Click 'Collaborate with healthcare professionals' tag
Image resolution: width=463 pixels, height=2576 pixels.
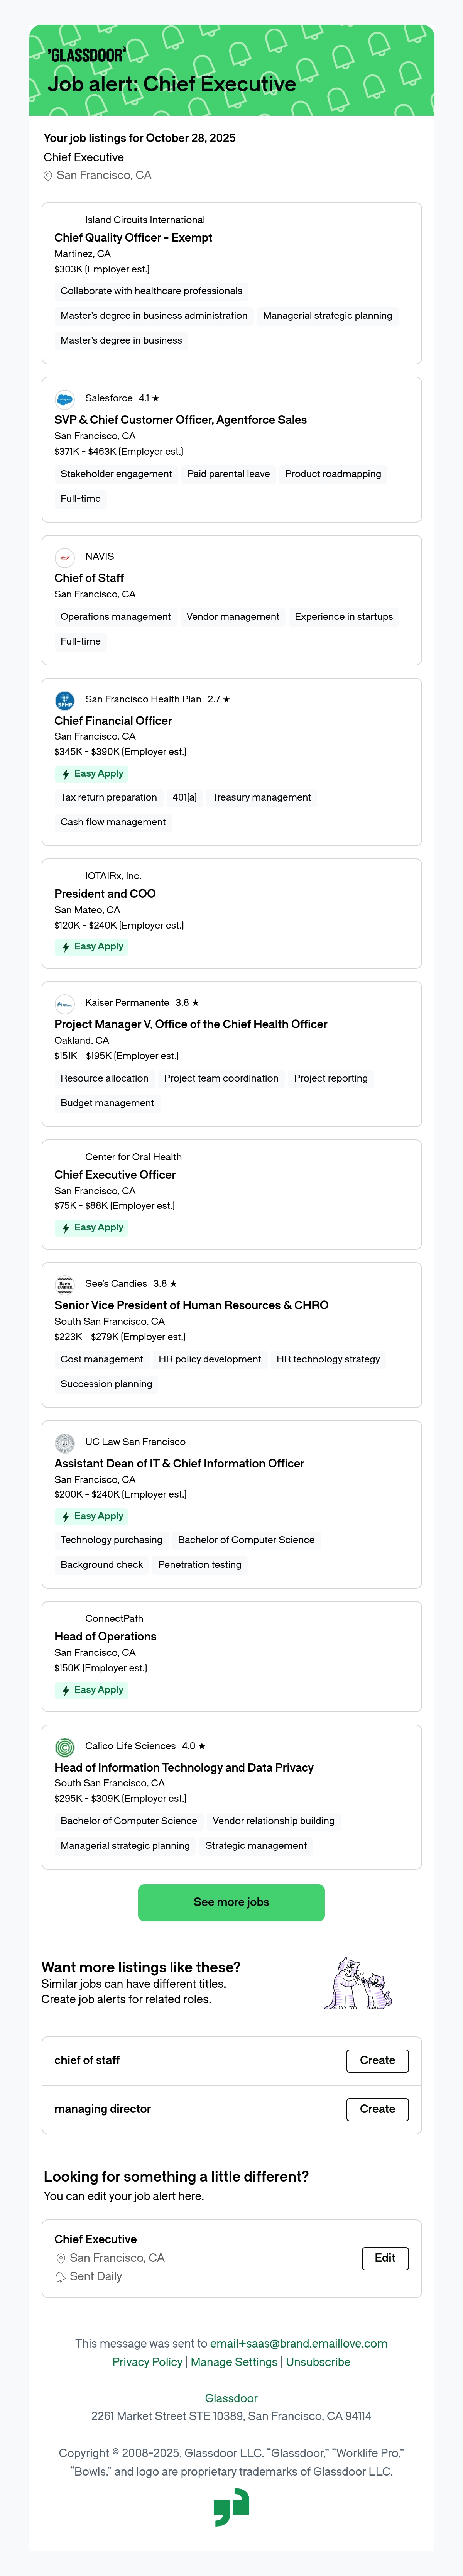[x=151, y=291]
